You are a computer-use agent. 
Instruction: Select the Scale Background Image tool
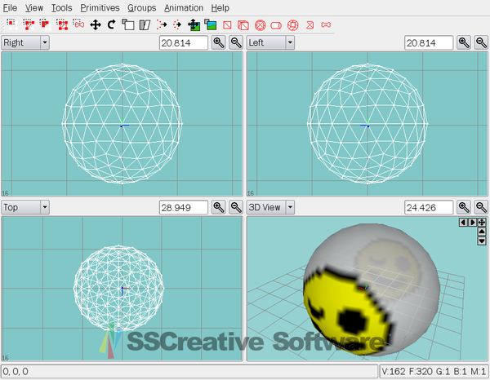click(211, 24)
